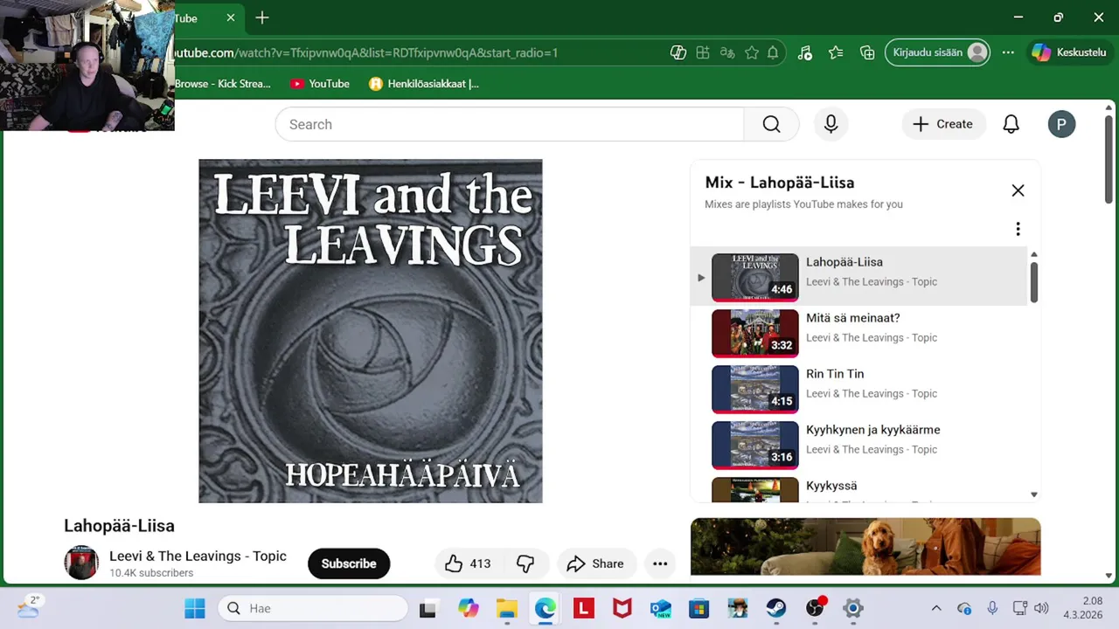Click Kirjaudu sisään profile button
This screenshot has height=629, width=1119.
click(x=937, y=52)
